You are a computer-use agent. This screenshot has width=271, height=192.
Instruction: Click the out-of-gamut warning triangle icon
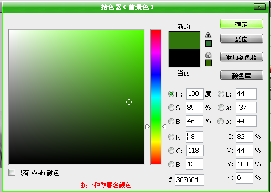pos(208,35)
